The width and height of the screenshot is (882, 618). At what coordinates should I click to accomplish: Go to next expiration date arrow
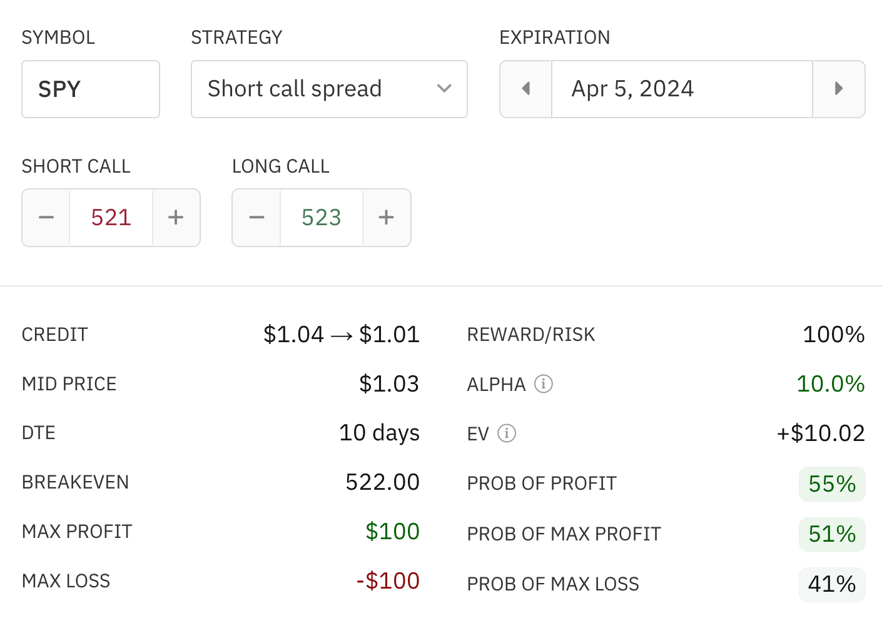[839, 89]
